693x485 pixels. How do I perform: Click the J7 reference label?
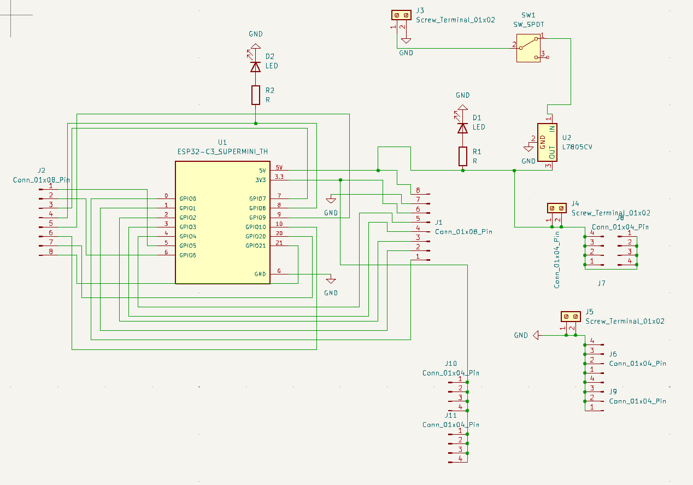601,283
